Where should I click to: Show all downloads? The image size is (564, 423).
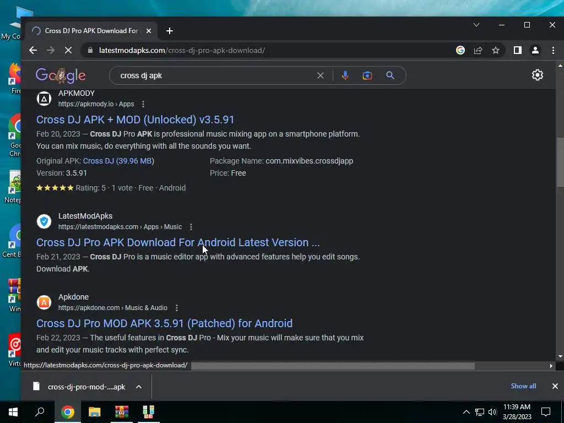(x=523, y=386)
